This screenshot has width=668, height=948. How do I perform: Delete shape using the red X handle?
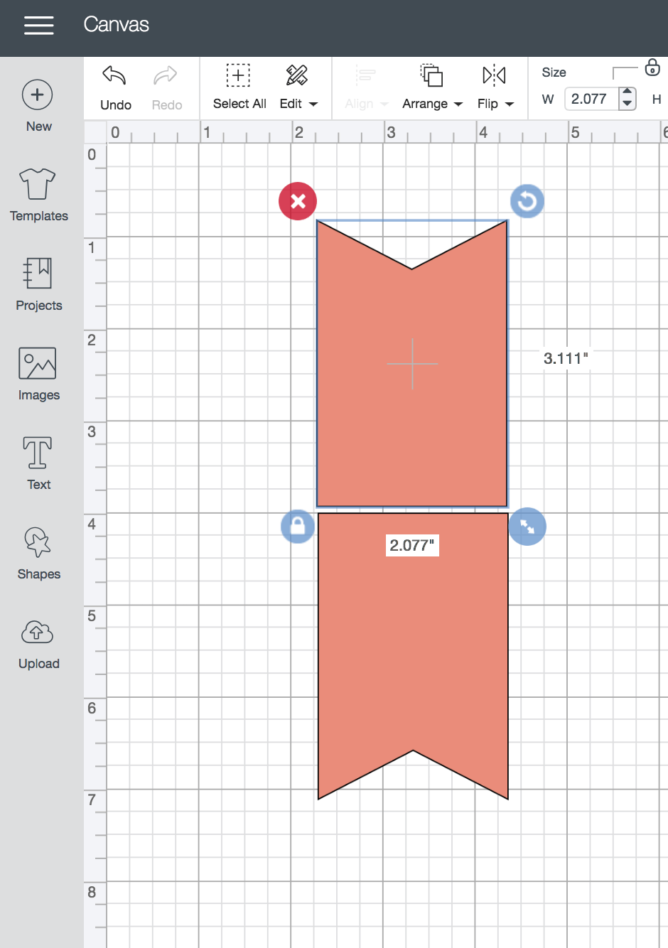298,201
